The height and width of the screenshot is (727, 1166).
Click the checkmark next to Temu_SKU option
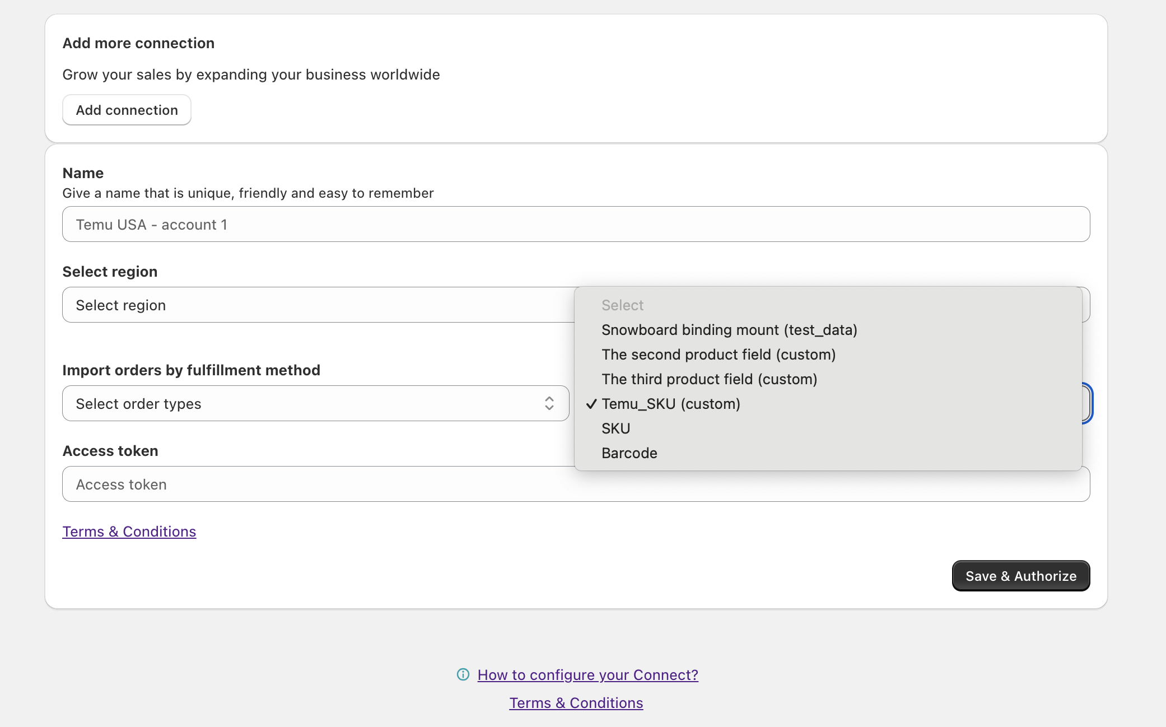591,403
